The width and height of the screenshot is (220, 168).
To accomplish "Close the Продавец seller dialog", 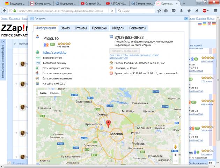I will pyautogui.click(x=186, y=18).
